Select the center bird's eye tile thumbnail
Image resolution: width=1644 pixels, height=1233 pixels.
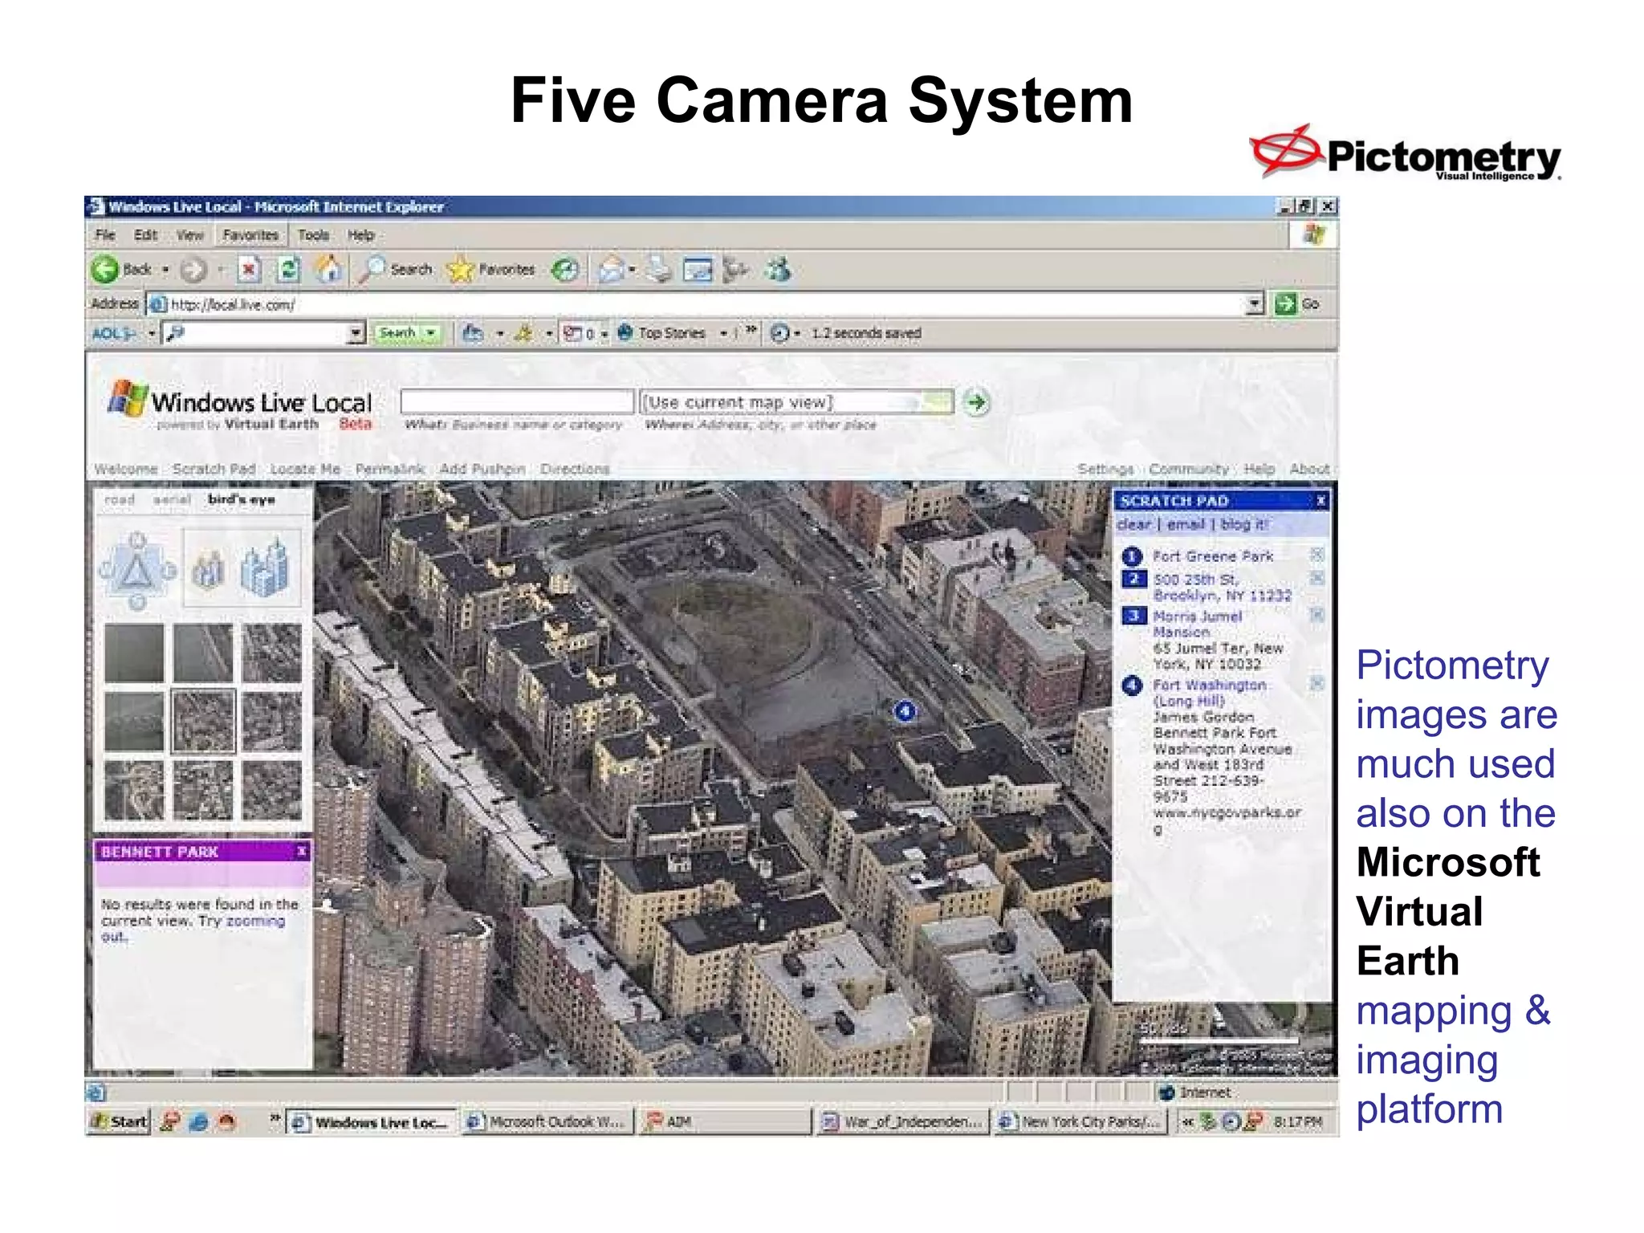pos(204,721)
